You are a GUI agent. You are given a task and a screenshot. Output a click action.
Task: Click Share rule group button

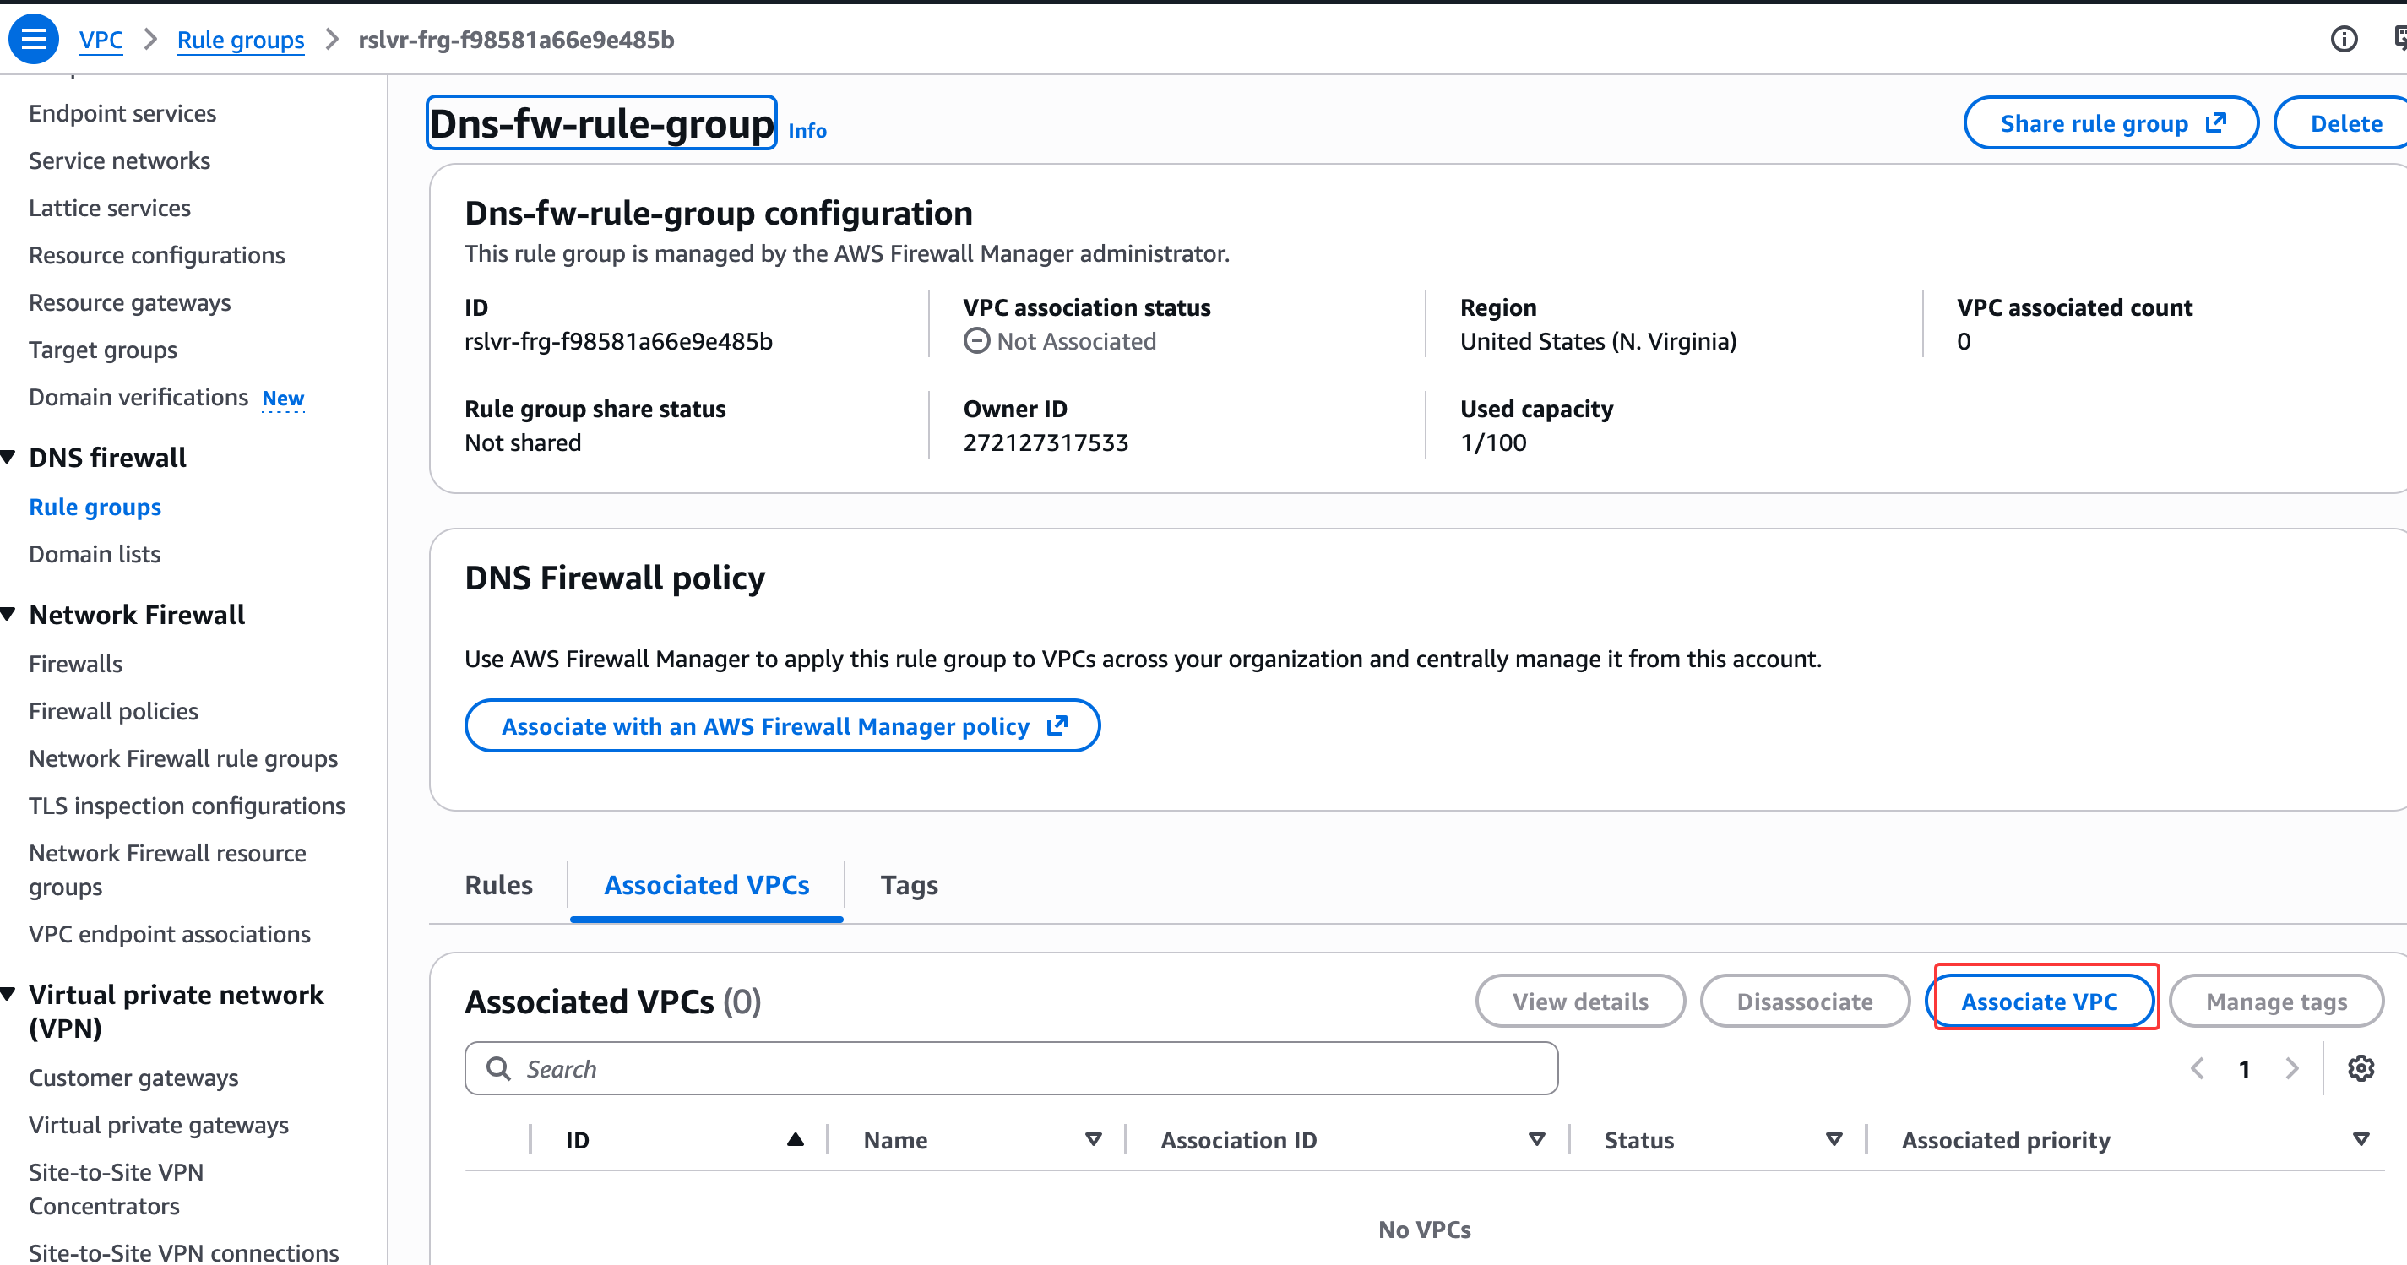(x=2111, y=123)
